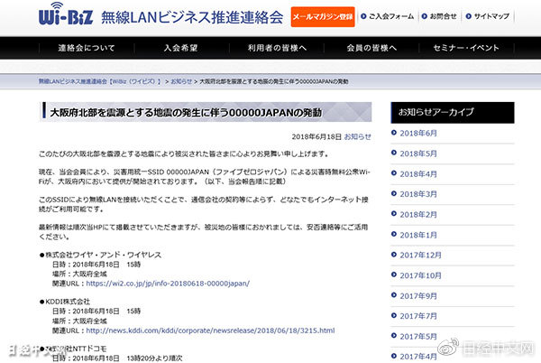Viewport: 541px width, 363px height.
Task: Open the 連絡会について menu
Action: point(87,48)
